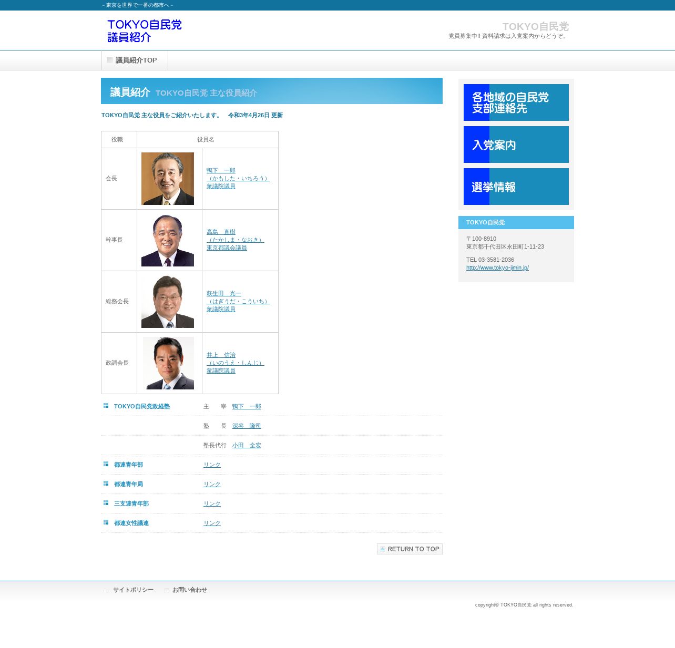Open リンク for 三支連青年部
Screen dimensions: 675x648
[212, 503]
